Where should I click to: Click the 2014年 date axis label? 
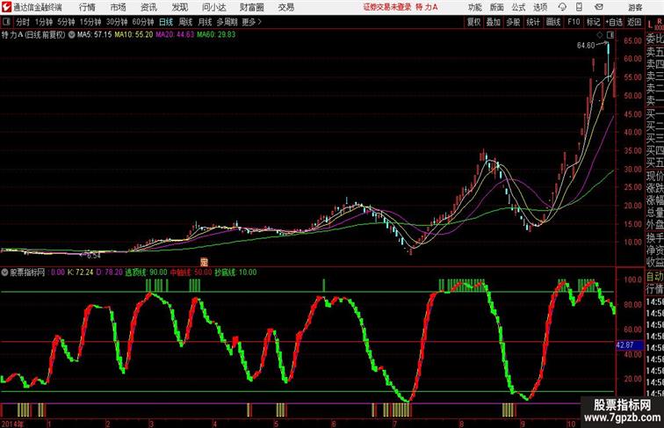click(12, 424)
